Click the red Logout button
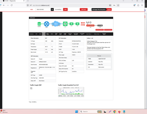The height and width of the screenshot is (114, 147). (x=109, y=9)
